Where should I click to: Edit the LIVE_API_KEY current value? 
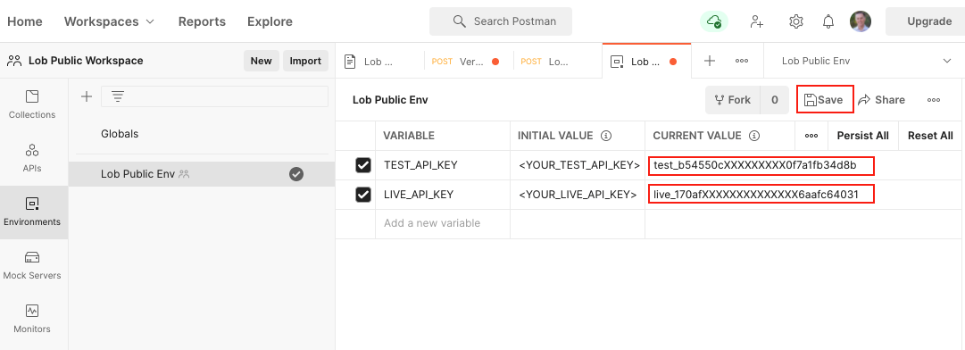click(761, 195)
